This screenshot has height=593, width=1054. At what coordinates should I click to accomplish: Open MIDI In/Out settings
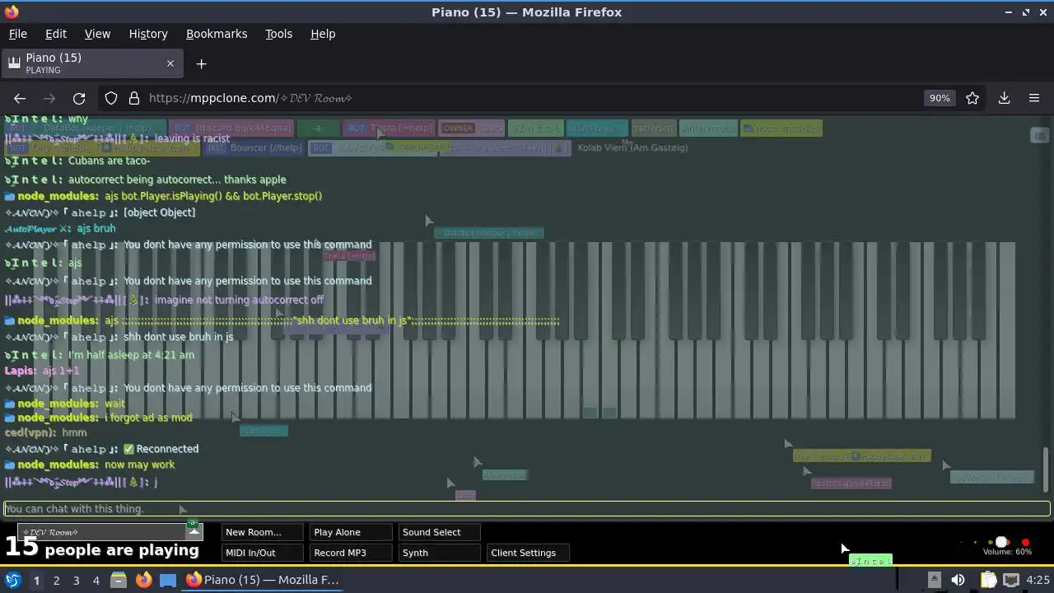point(261,553)
